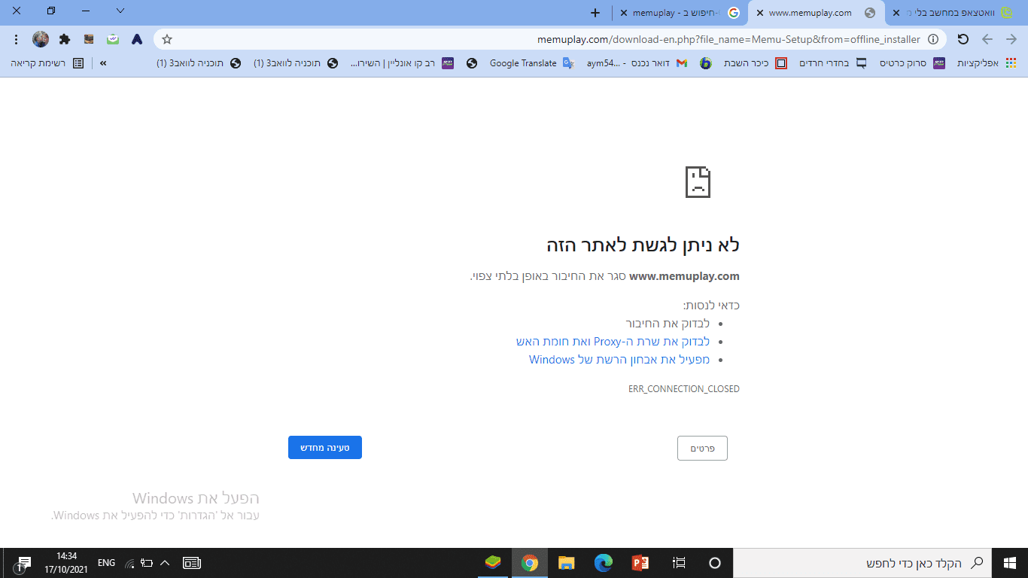The width and height of the screenshot is (1028, 578).
Task: Open the tab search chevron
Action: [x=119, y=12]
